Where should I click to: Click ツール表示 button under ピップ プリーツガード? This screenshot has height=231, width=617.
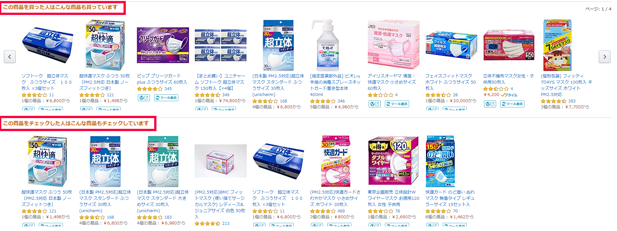click(166, 98)
